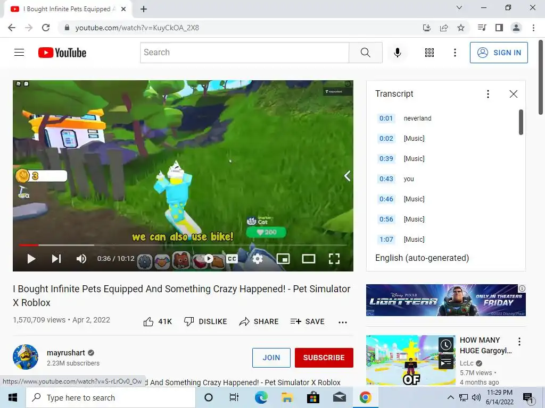This screenshot has width=545, height=408.
Task: Open the Lightyear advertisement banner
Action: 445,300
